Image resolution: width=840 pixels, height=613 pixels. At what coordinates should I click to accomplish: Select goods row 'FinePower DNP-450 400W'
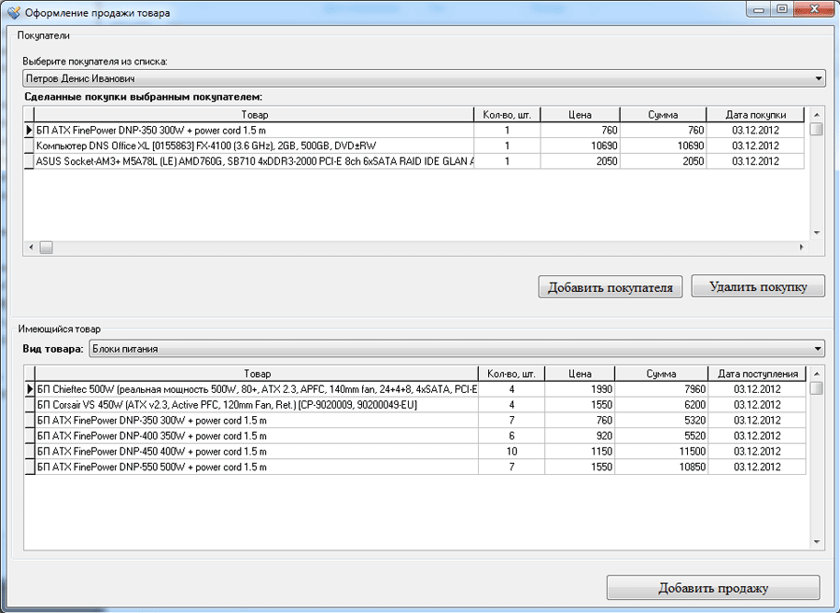415,452
